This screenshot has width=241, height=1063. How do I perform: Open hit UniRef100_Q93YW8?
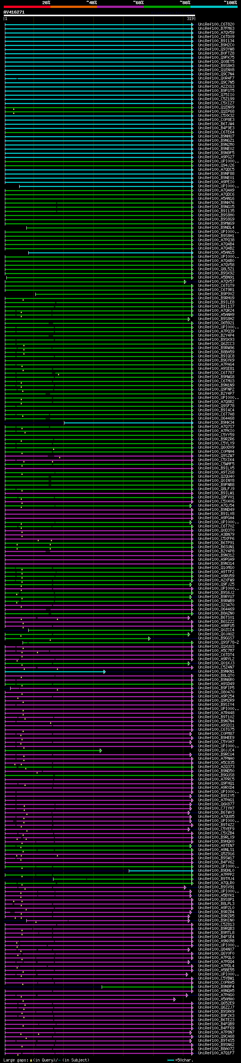(x=216, y=49)
